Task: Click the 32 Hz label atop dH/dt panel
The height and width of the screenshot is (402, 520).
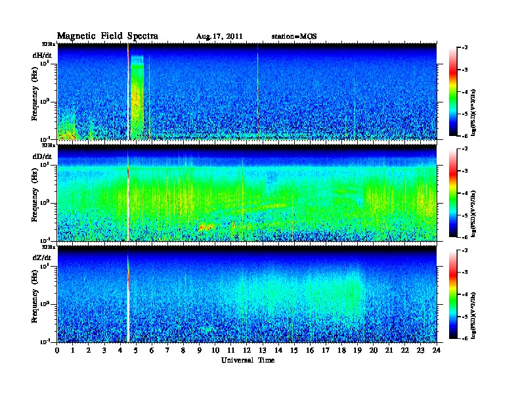Action: tap(48, 44)
